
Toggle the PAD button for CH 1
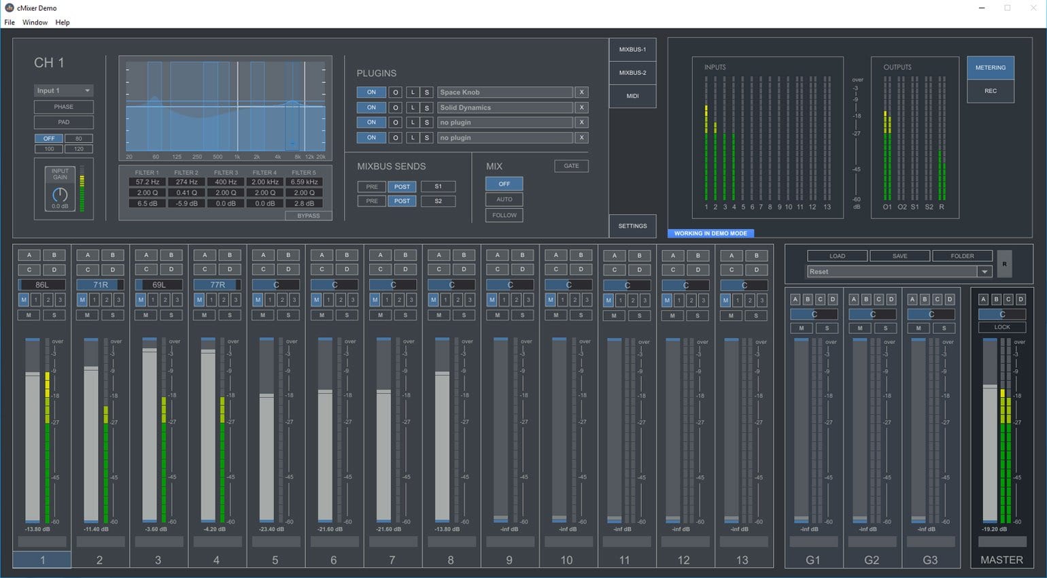[64, 122]
